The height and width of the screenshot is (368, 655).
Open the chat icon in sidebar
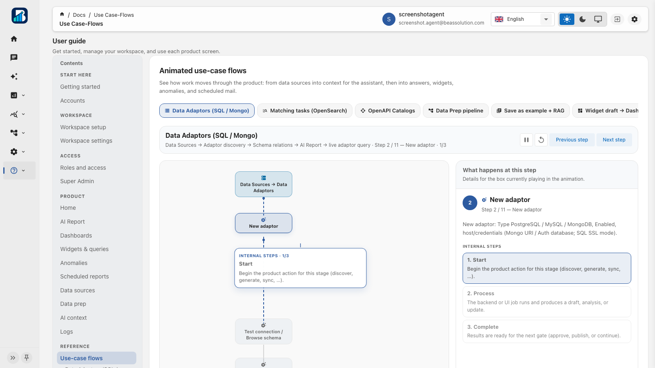pyautogui.click(x=14, y=58)
